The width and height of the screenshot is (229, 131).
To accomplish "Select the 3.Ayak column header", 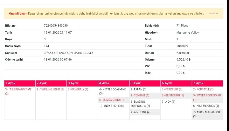I will tap(82, 83).
